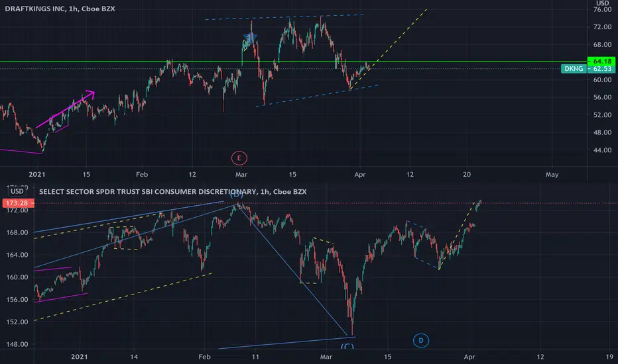Screen dimensions: 618x364
Task: Click the dividend 'D' marker on SPDR chart
Action: pos(421,340)
